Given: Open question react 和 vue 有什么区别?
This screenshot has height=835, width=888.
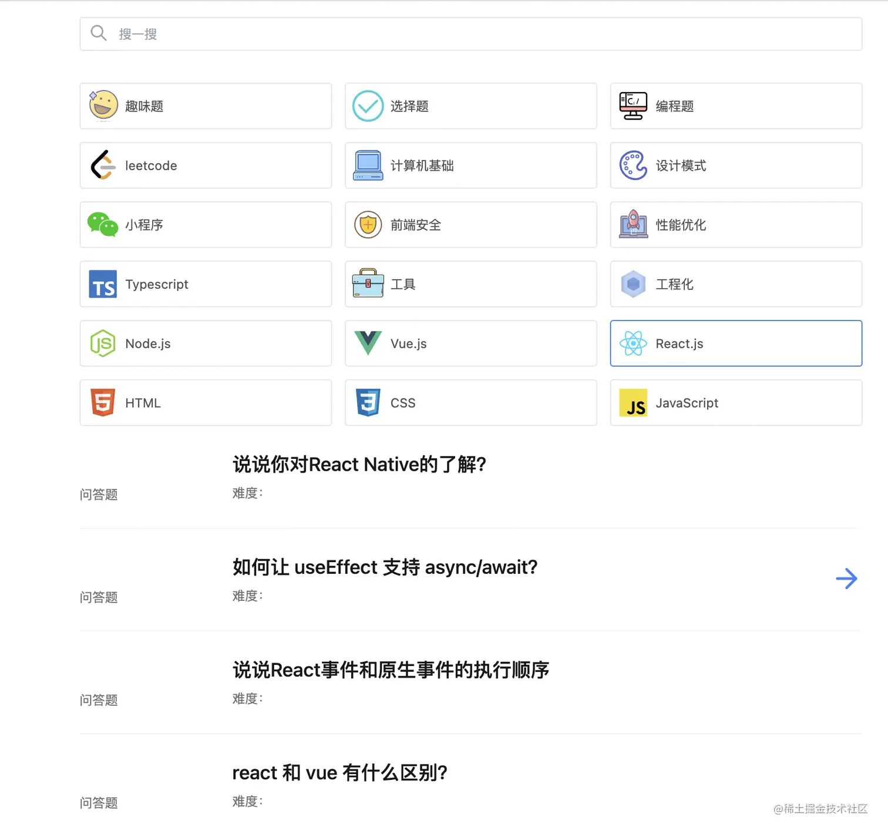Looking at the screenshot, I should coord(340,772).
